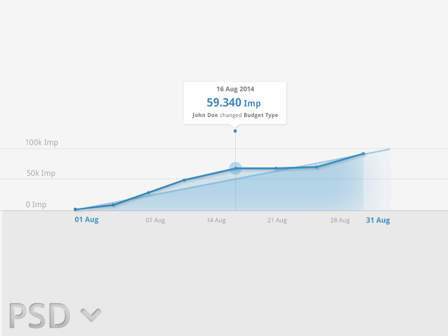
Task: Click the first data point above 01 Aug
Action: coord(75,209)
